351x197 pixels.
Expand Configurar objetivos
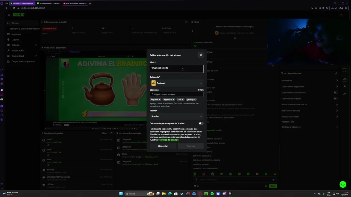point(337,127)
